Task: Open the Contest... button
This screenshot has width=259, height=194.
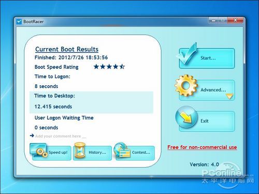Action: (x=135, y=153)
